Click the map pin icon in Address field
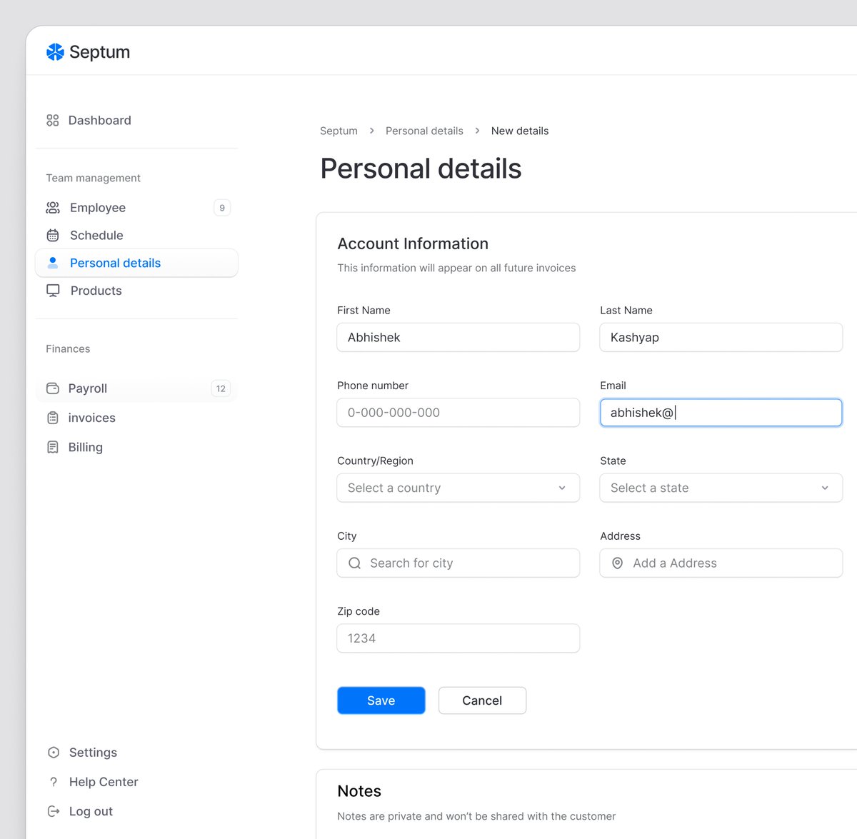Image resolution: width=857 pixels, height=839 pixels. (x=617, y=563)
